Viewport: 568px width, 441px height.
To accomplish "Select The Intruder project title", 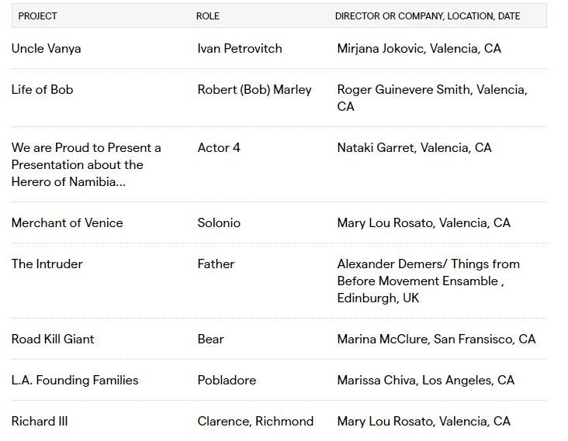I will tap(47, 264).
